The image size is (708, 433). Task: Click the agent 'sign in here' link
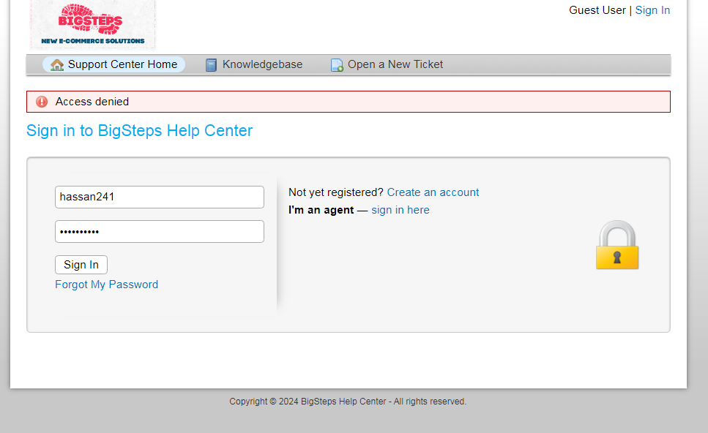pos(400,210)
